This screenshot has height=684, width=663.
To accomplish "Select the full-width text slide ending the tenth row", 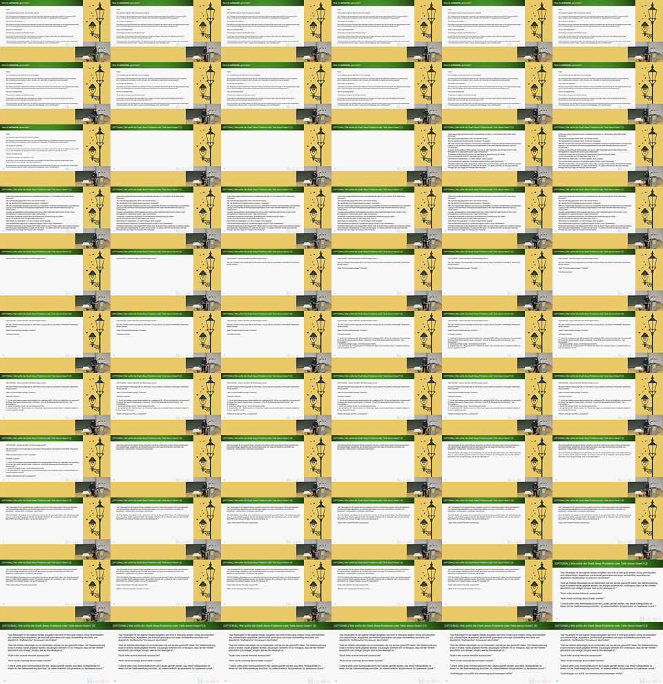I will 608,591.
